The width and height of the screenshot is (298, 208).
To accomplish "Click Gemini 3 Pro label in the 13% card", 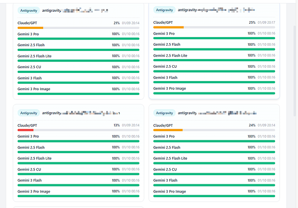I will 28,136.
